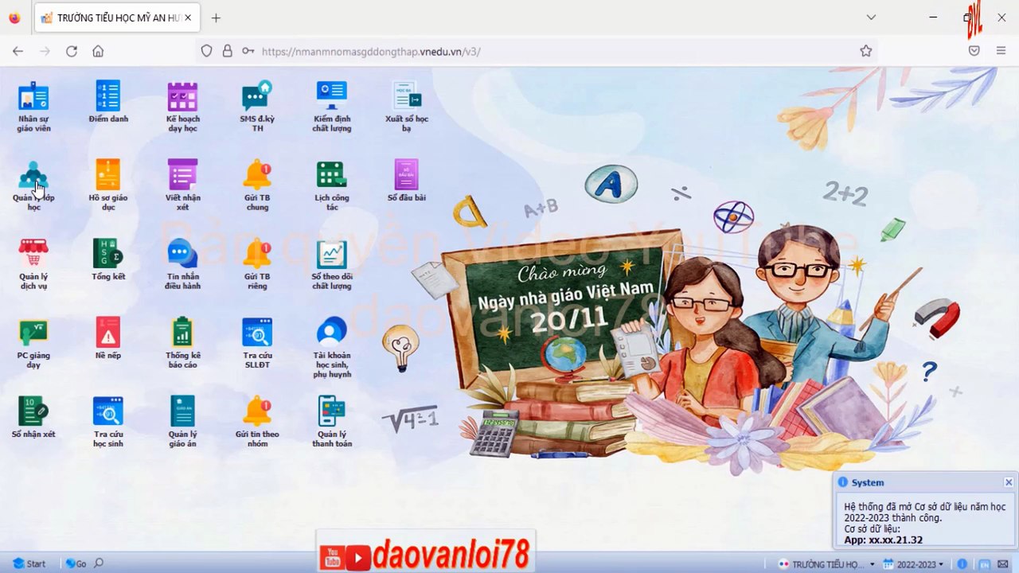This screenshot has height=573, width=1019.
Task: Bookmark this page with the star
Action: [x=865, y=51]
